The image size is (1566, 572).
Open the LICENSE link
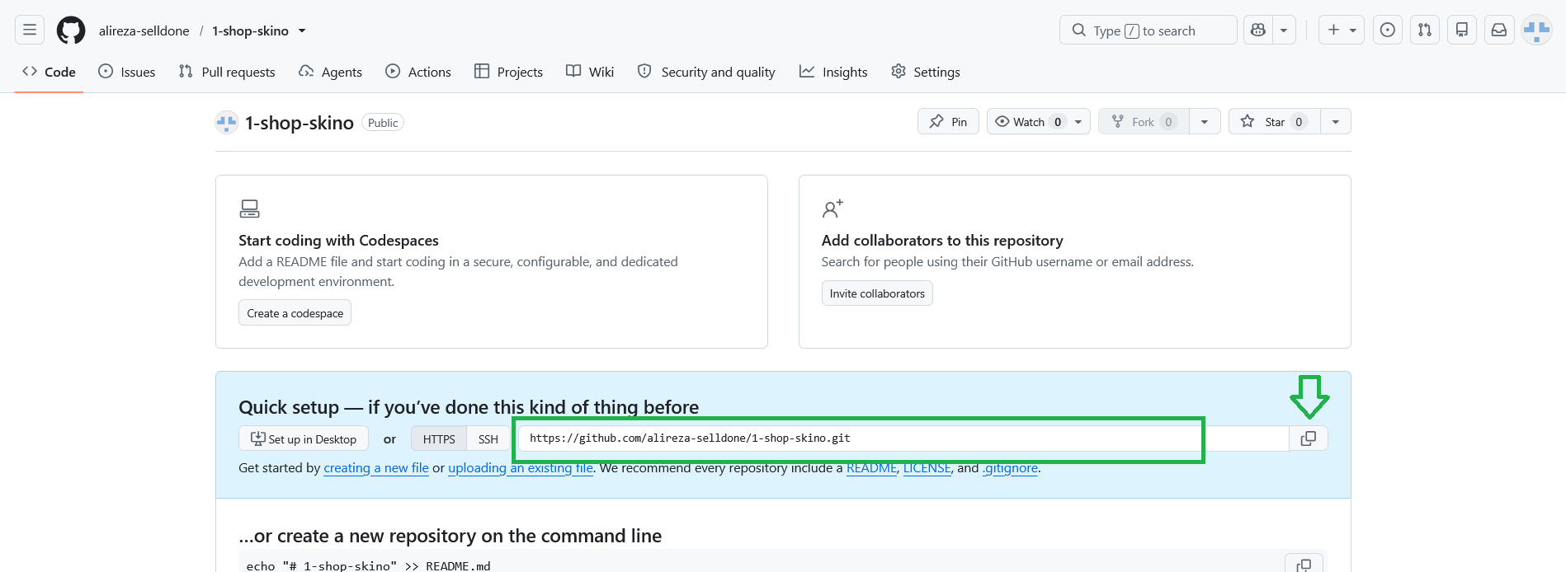(x=927, y=468)
